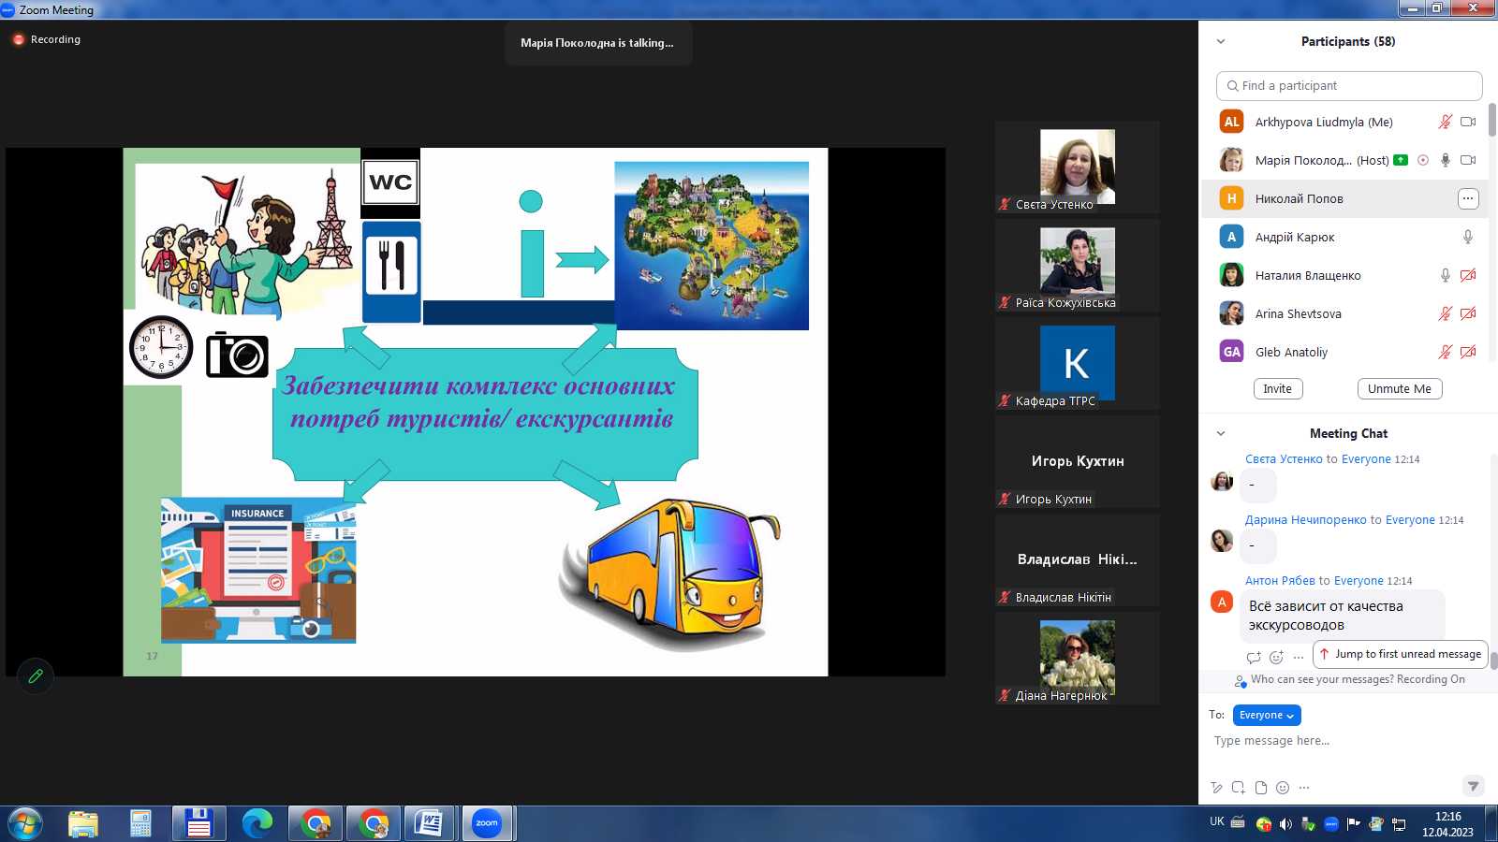Collapse the Participants panel chevron
Screen dimensions: 1498x842
pos(1221,42)
